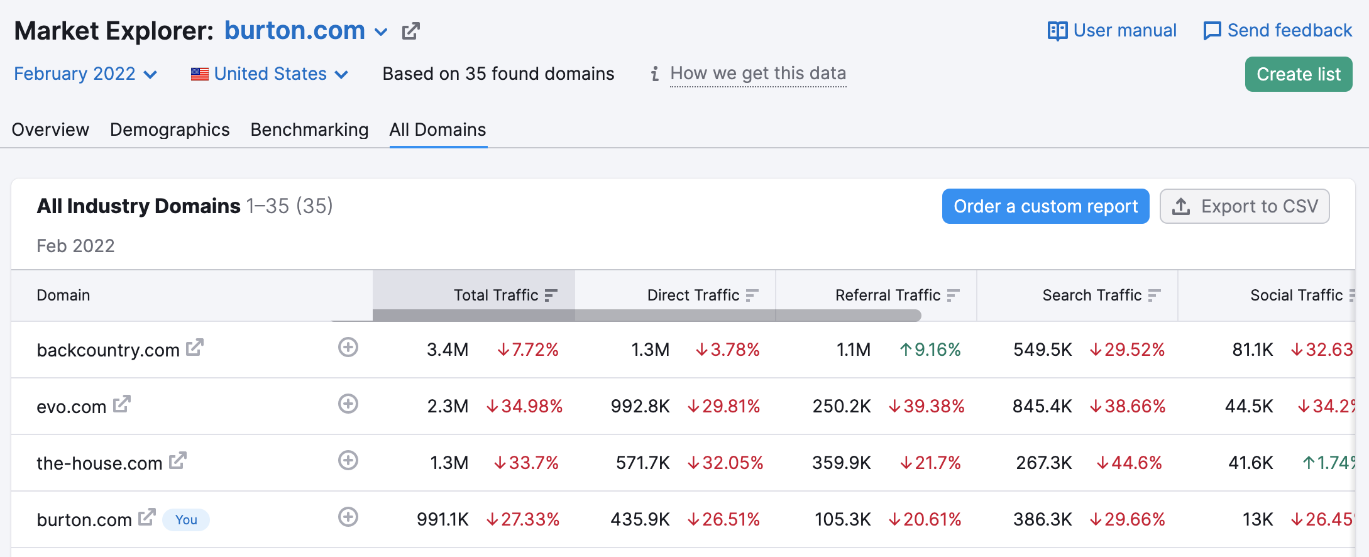Open evo.com external link icon
Viewport: 1369px width, 557px height.
(x=122, y=404)
